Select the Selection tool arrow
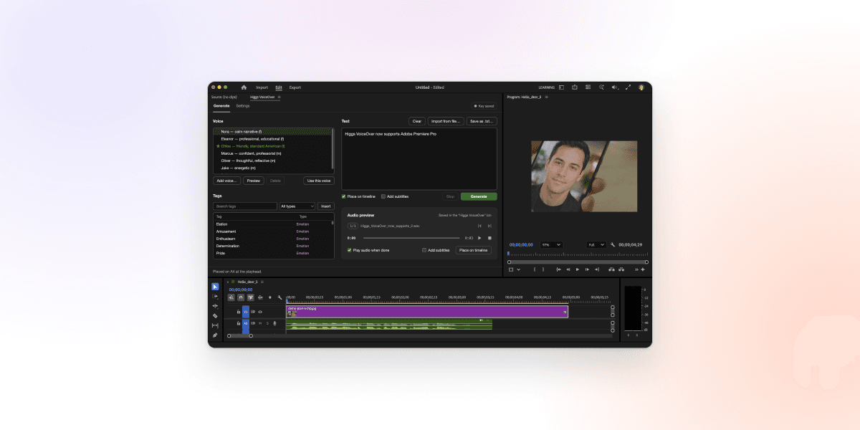The height and width of the screenshot is (430, 860). coord(215,287)
